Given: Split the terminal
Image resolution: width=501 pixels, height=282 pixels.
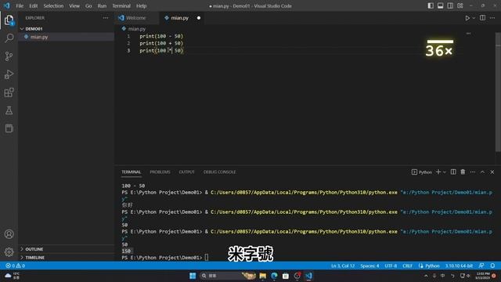Looking at the screenshot, I should (x=453, y=172).
